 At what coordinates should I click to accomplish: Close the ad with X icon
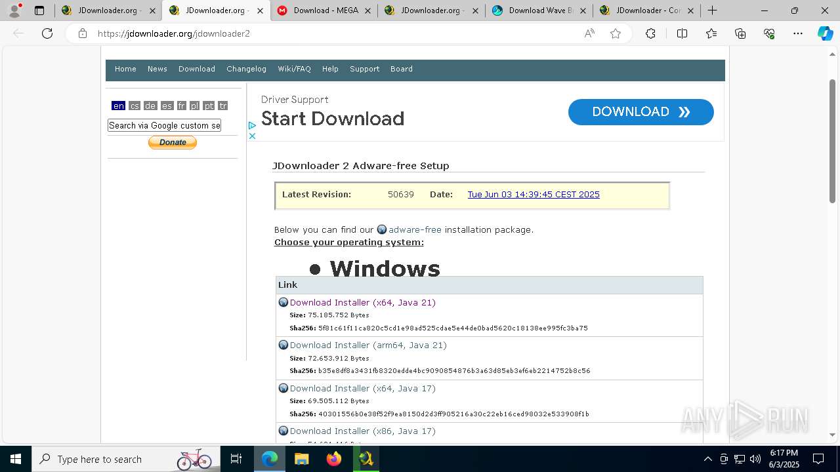(252, 136)
